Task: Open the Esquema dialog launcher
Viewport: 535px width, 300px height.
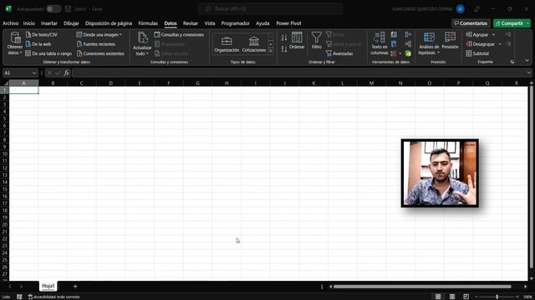Action: click(x=512, y=62)
